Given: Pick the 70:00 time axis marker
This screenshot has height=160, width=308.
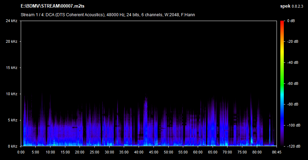Looking at the screenshot, I should pos(227,152).
